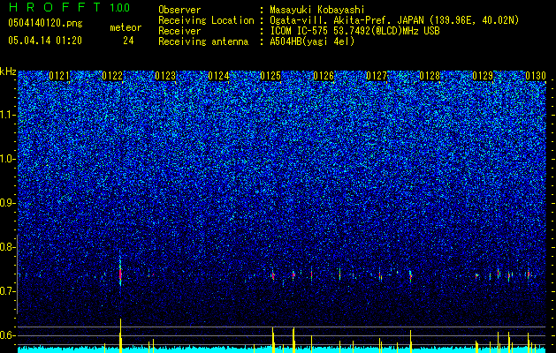The image size is (556, 353).
Task: Click the 1.0 kHz axis tick label
Action: pos(8,159)
